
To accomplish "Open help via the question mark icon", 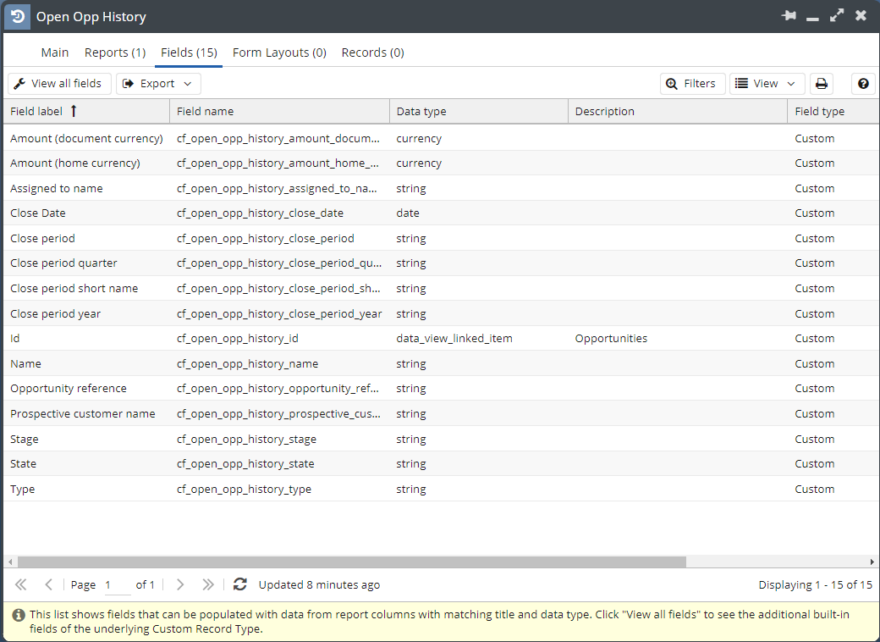I will click(x=863, y=84).
